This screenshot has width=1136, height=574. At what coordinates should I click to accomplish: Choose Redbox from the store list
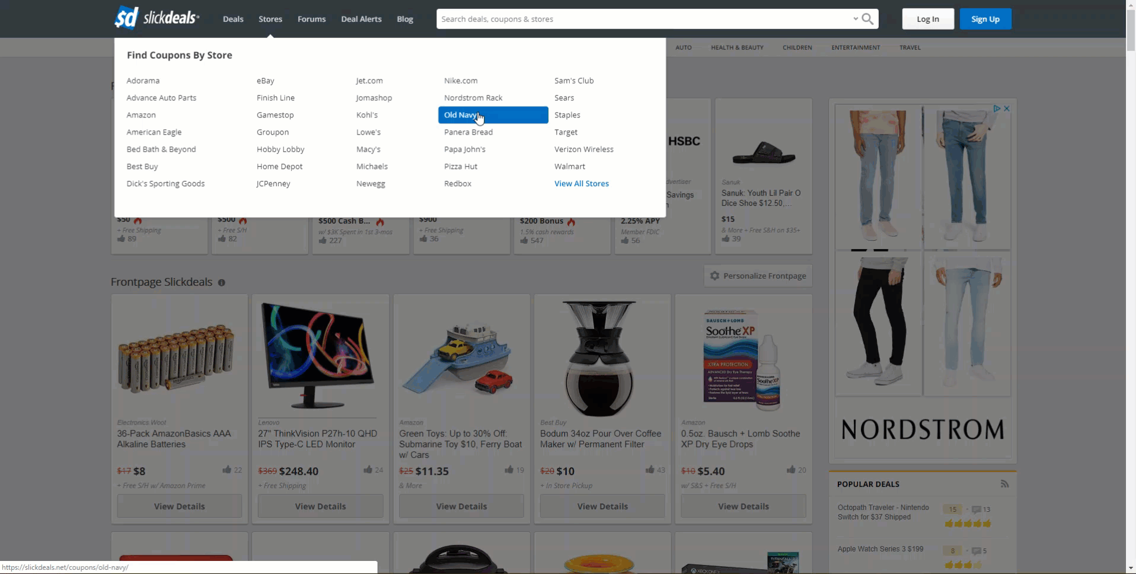point(458,184)
